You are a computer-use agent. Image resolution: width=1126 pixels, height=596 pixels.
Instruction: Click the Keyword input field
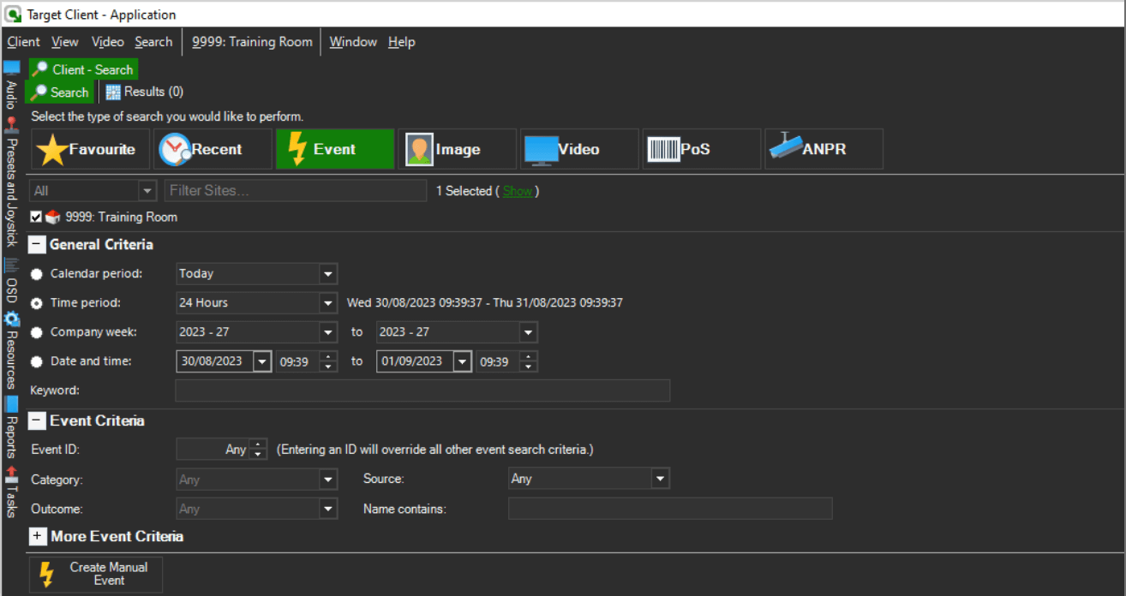pos(422,390)
